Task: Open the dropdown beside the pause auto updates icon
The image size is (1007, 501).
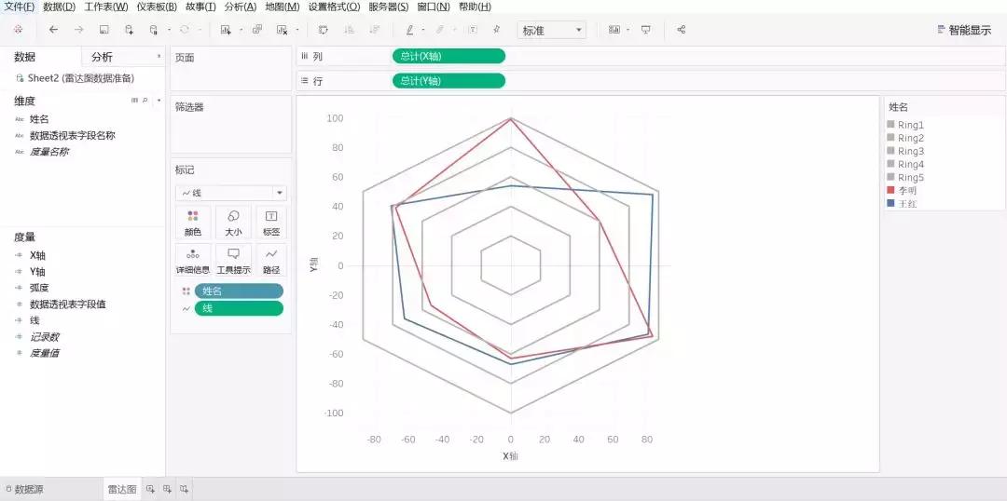Action: tap(169, 30)
